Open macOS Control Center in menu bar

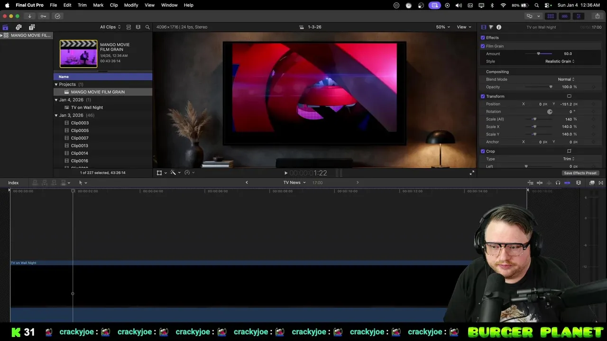point(547,5)
